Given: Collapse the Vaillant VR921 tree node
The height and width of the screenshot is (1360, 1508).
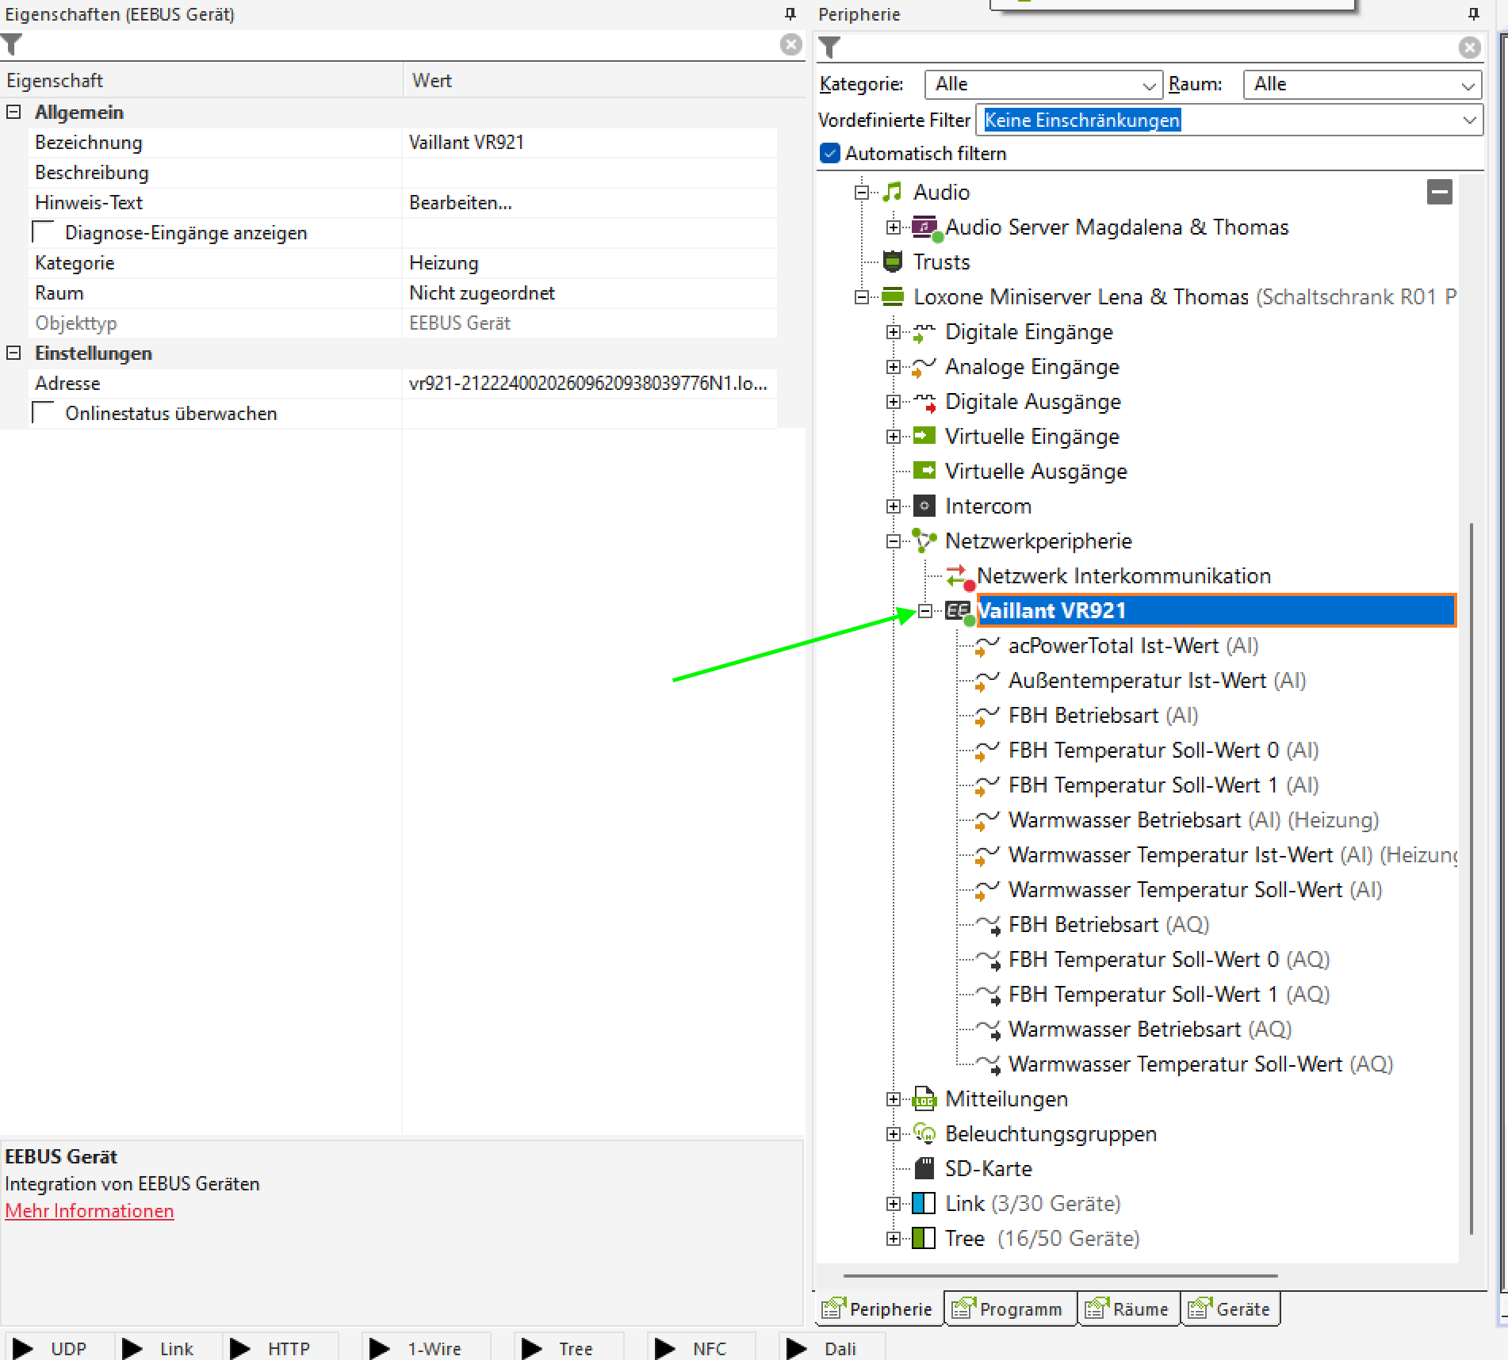Looking at the screenshot, I should click(x=925, y=611).
